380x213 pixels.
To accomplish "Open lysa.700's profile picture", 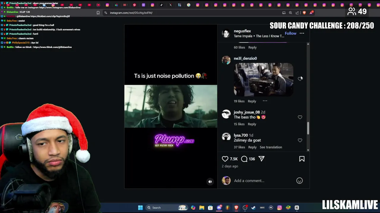I will (x=226, y=137).
